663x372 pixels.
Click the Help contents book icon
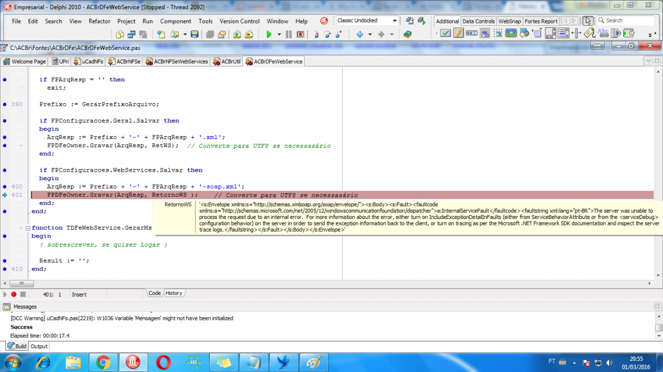coord(408,34)
